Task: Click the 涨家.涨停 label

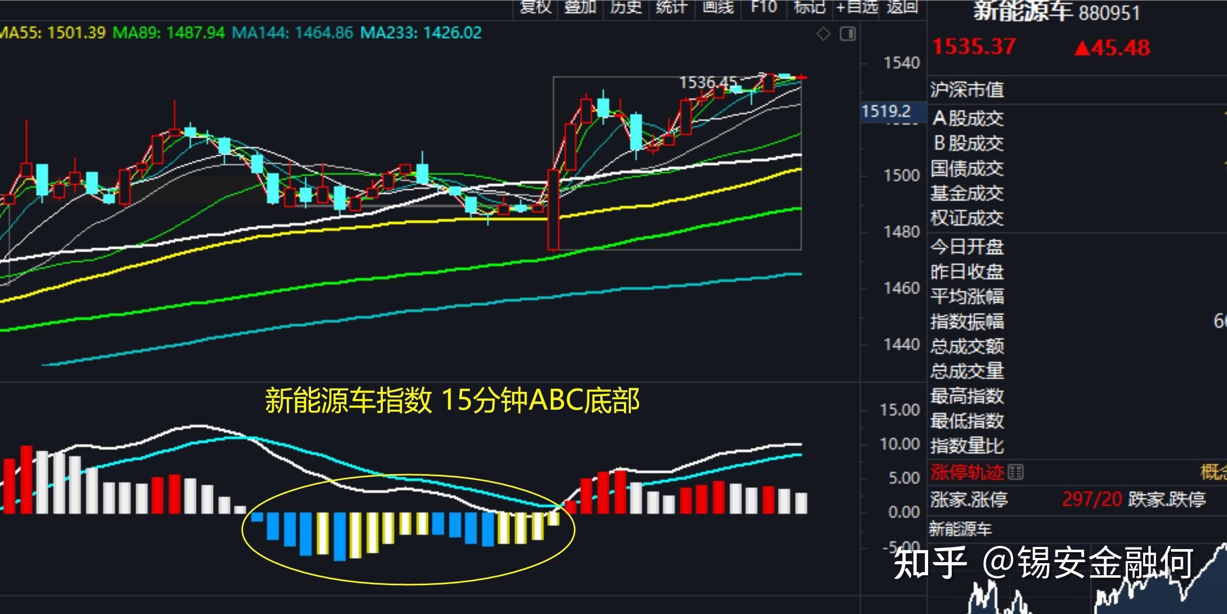Action: point(969,499)
